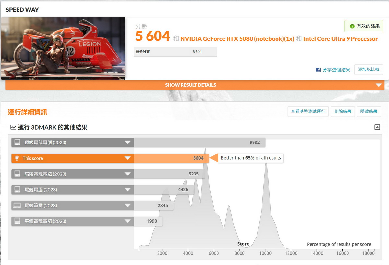Viewport: 389px width, 265px height.
Task: Open dropdown for 頂級電競電腦 (2023)
Action: coord(128,143)
